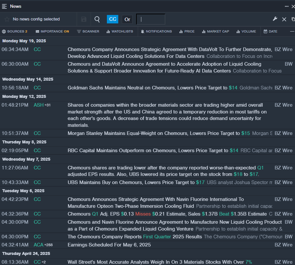Screen dimensions: 295x265
Task: Open the Notifications filter
Action: [x=156, y=32]
